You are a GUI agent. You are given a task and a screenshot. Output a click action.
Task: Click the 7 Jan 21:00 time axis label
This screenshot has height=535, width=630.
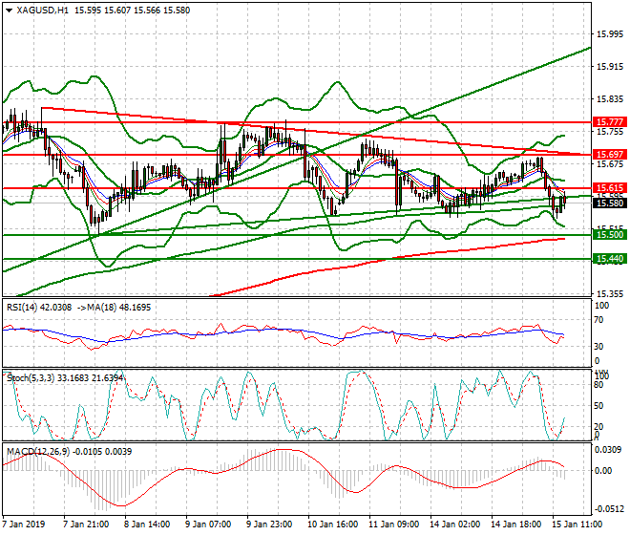pyautogui.click(x=86, y=524)
